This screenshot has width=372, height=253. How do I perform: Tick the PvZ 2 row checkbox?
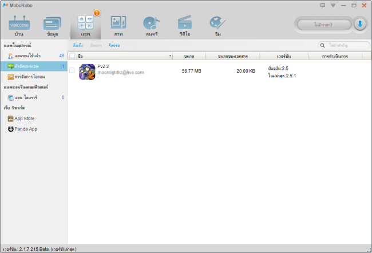pos(72,70)
